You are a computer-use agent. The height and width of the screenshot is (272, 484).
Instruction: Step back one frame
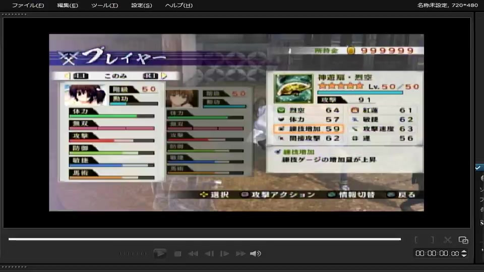pyautogui.click(x=209, y=254)
